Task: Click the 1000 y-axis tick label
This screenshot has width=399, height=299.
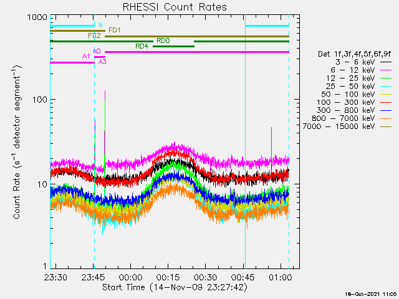Action: [37, 17]
